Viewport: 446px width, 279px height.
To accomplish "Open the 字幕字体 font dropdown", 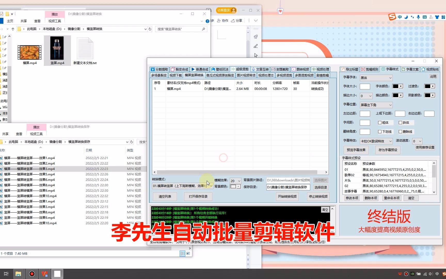I will point(376,78).
